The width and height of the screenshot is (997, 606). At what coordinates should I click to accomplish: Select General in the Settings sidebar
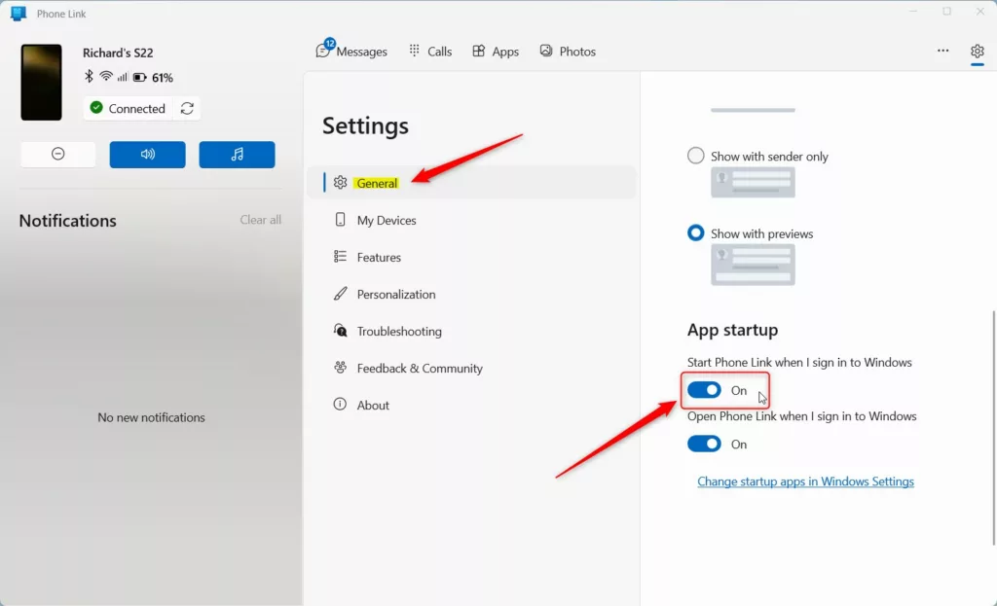click(x=472, y=182)
